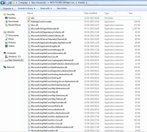
Task: Select Microsoft.AI.Agent.Intercept.dll file icon
Action: (29, 29)
